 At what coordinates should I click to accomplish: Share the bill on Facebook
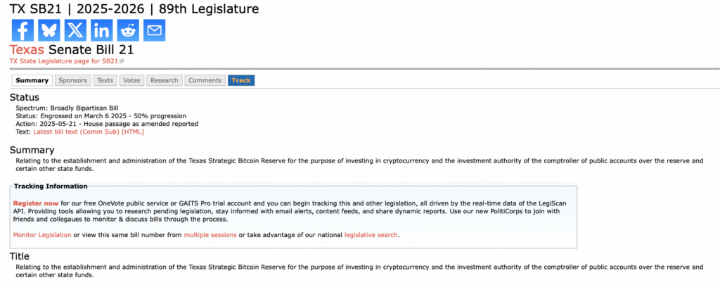point(22,31)
